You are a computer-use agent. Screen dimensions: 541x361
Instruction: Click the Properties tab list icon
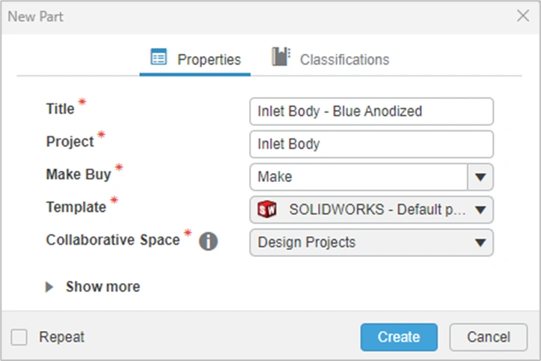tap(159, 58)
